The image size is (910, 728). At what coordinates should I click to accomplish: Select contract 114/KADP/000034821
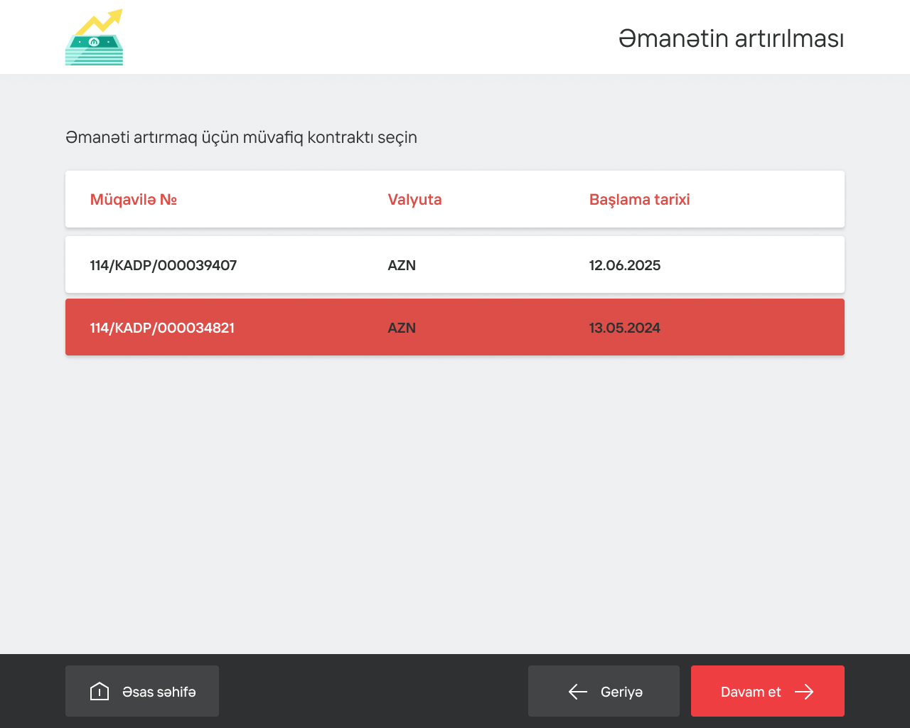(x=455, y=327)
